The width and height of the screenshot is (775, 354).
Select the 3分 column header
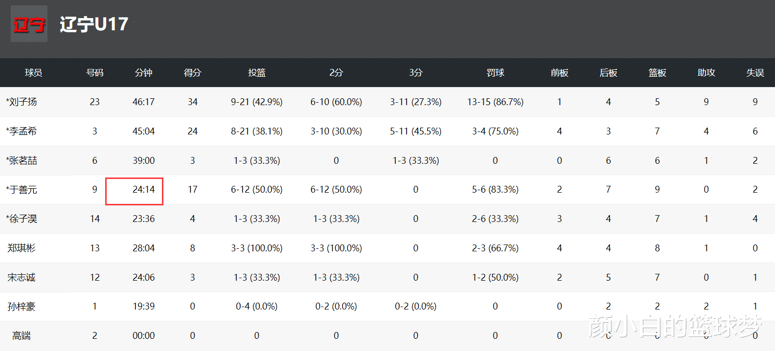415,73
